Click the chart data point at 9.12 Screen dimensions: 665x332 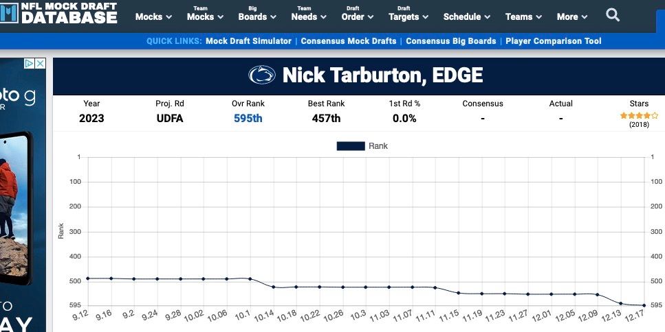tap(88, 278)
